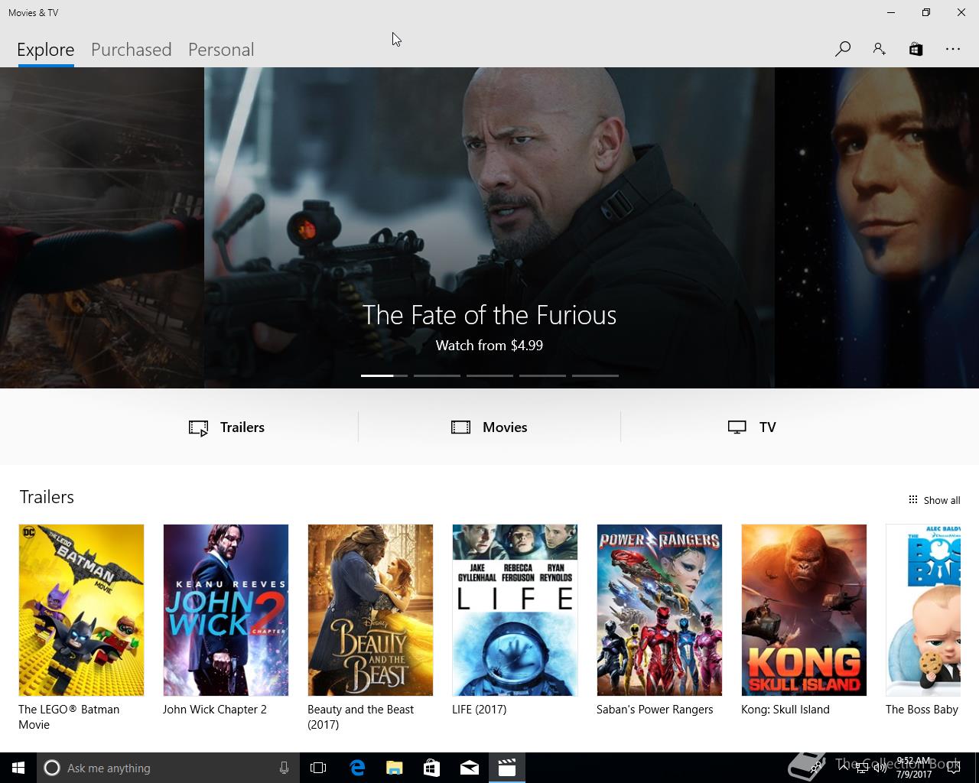Click The LEGO Batman Movie title text
Image resolution: width=979 pixels, height=783 pixels.
(69, 717)
